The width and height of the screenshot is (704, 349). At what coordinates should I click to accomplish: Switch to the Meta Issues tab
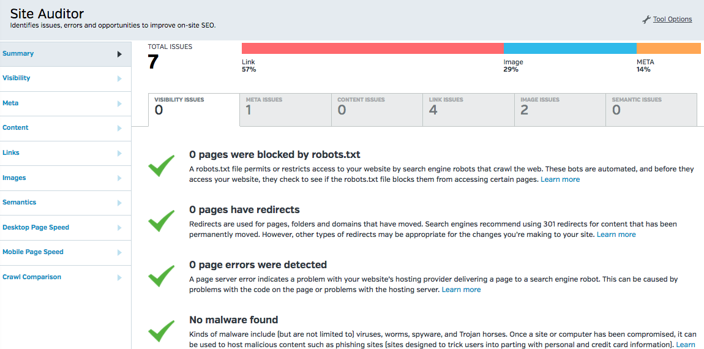[x=285, y=110]
